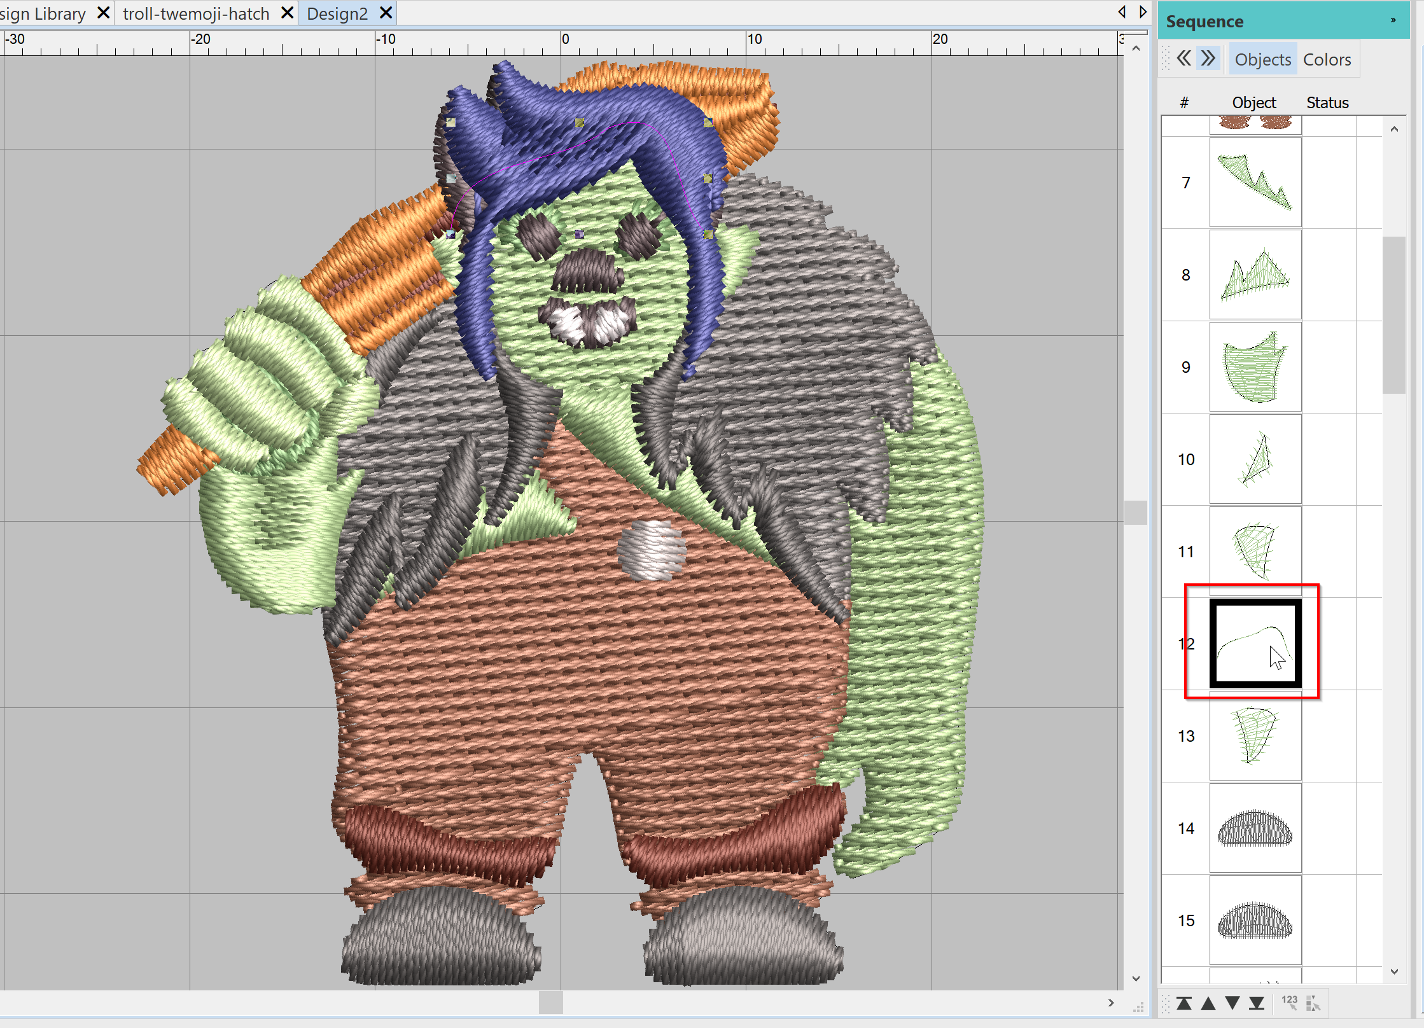Expand the Sequence panel header chevron
1424x1028 pixels.
coord(1393,20)
